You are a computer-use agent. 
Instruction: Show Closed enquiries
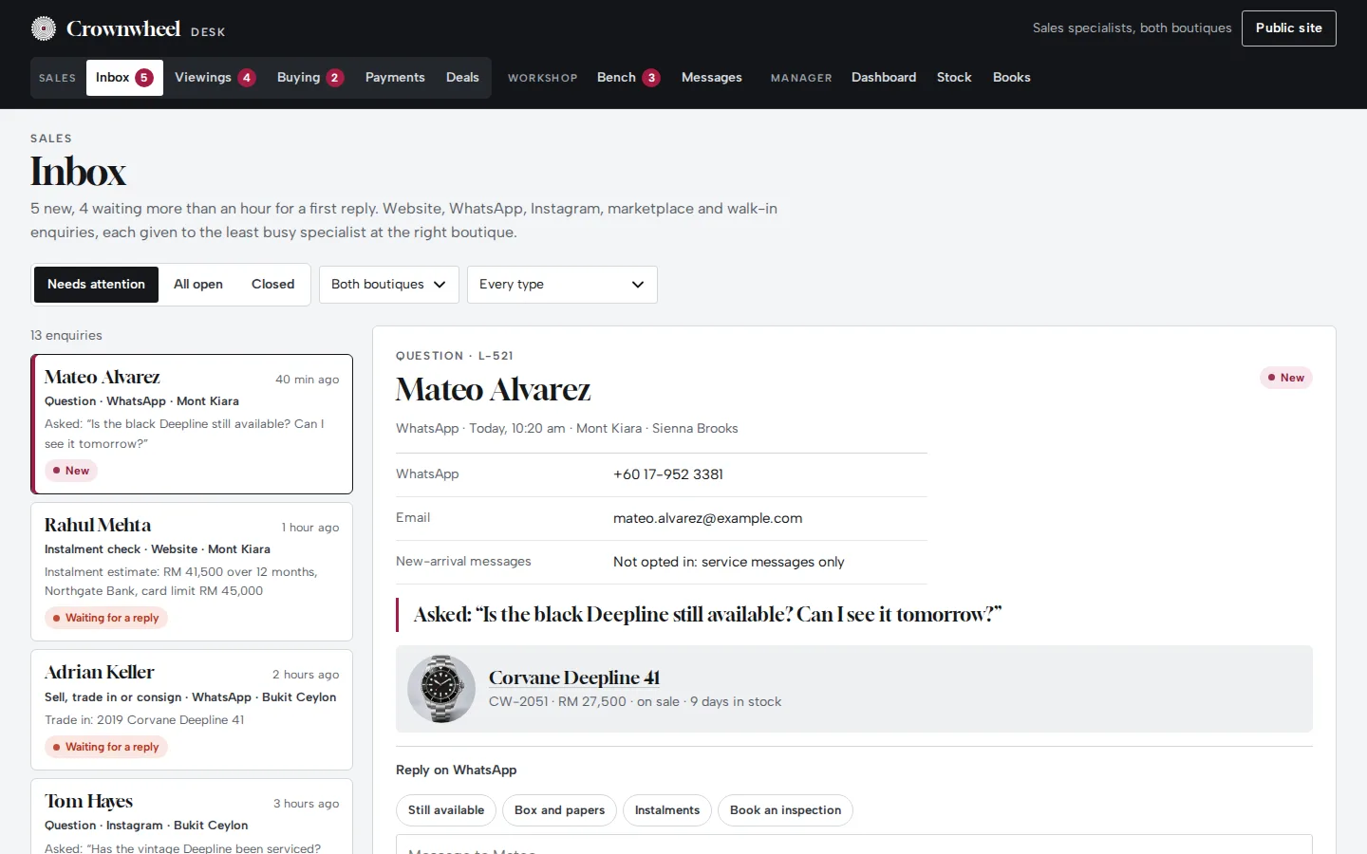point(272,285)
